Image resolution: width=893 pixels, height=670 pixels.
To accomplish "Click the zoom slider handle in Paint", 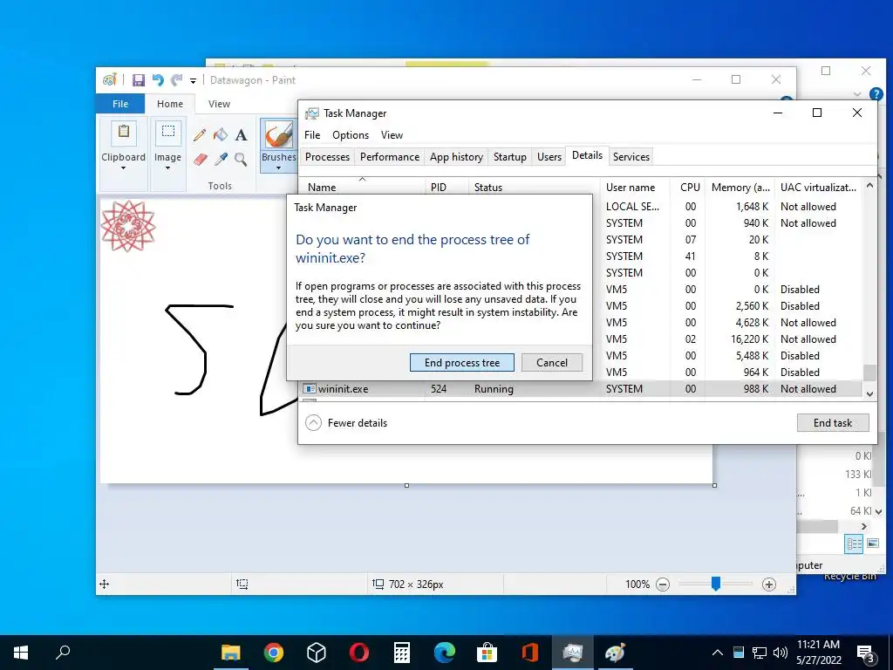I will pyautogui.click(x=716, y=584).
